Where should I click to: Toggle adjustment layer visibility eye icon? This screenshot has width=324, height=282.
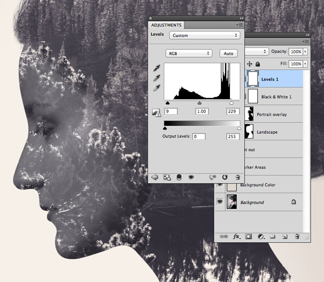click(191, 177)
